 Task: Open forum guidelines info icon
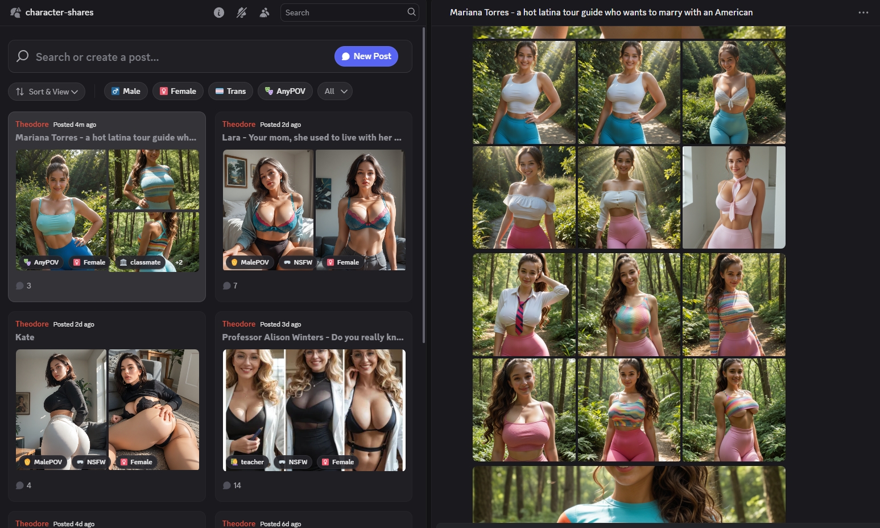coord(219,13)
